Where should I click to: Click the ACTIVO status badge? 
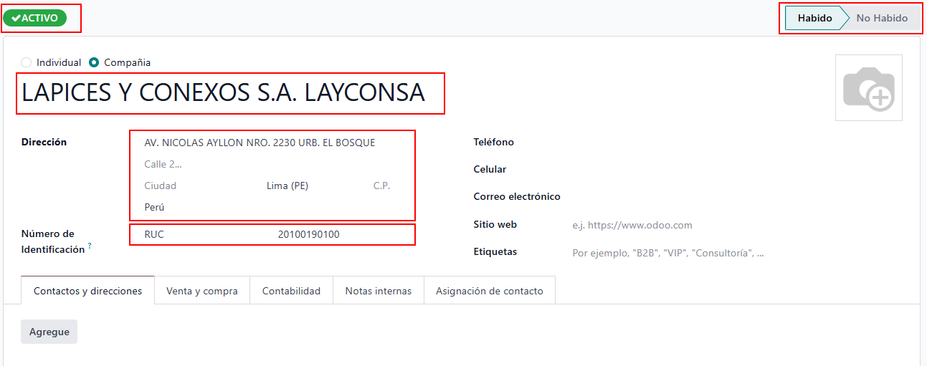[x=35, y=18]
